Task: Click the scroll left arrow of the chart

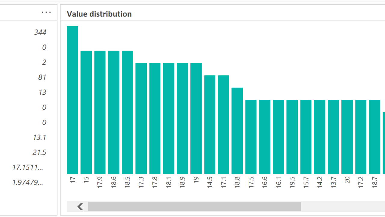Action: pyautogui.click(x=80, y=206)
